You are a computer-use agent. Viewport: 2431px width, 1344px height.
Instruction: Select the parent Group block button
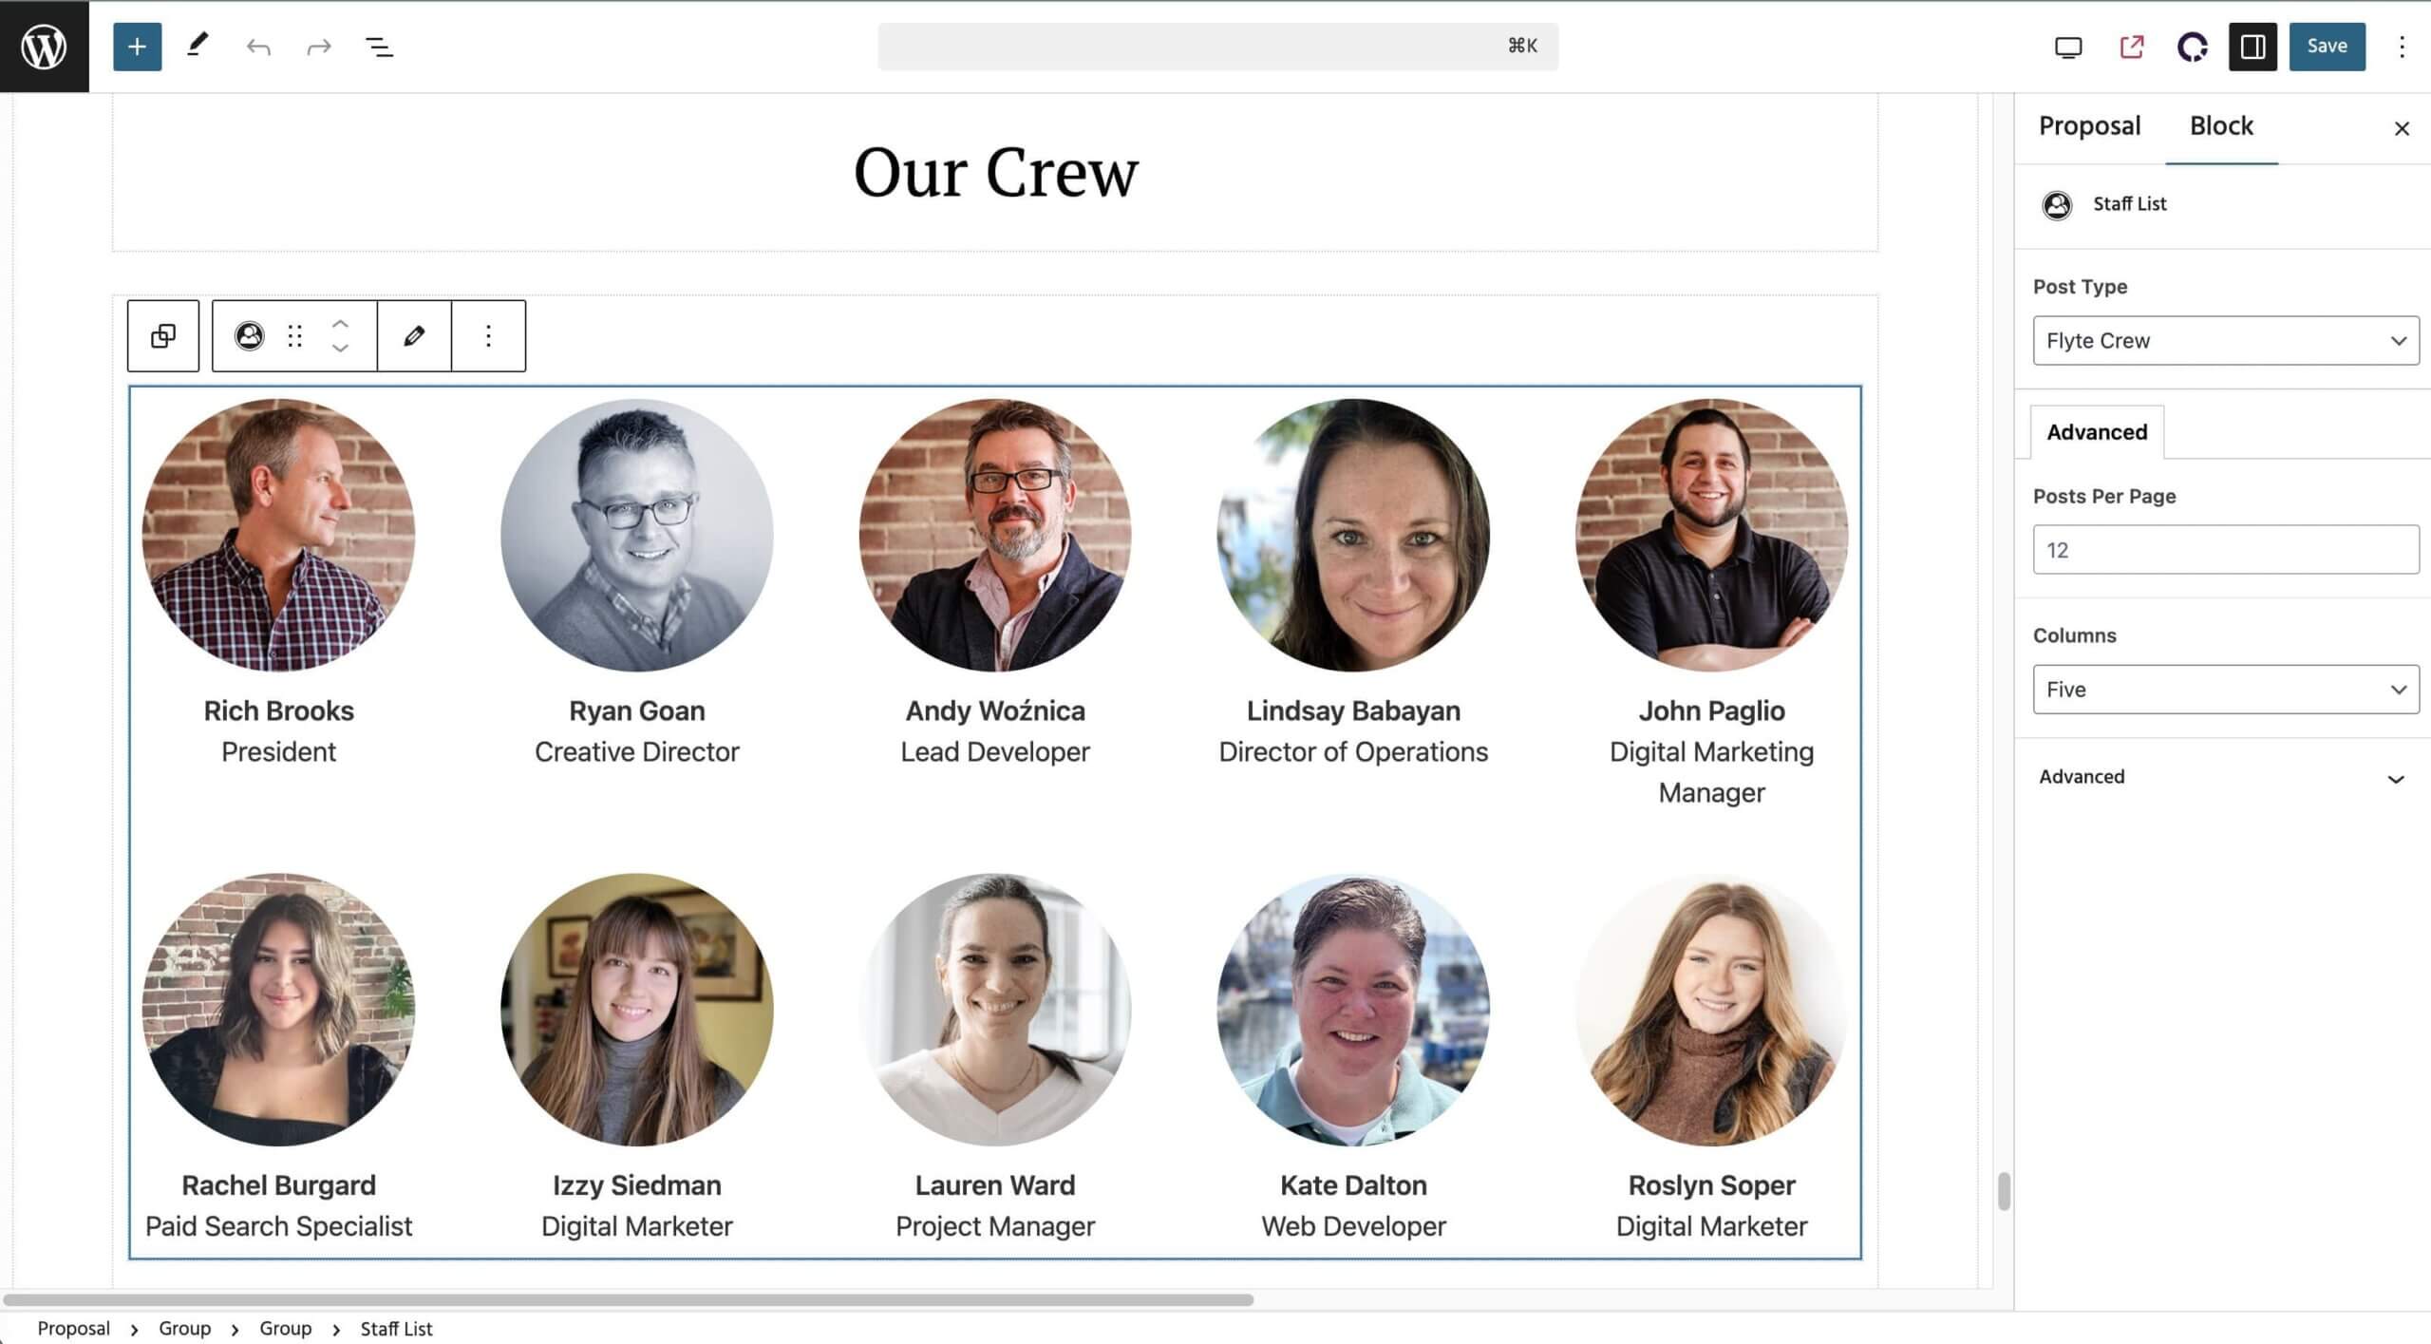163,335
